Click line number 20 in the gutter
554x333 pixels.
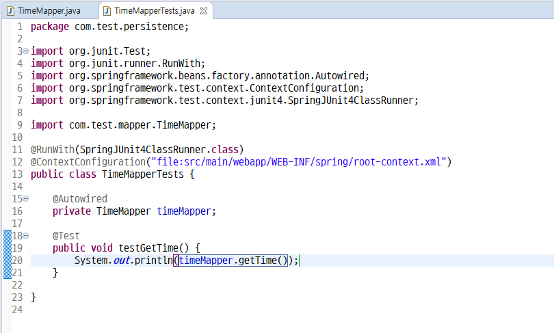[17, 261]
